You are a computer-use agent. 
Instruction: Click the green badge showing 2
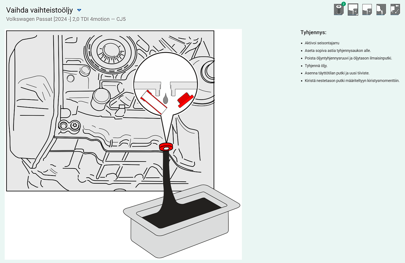(x=344, y=4)
